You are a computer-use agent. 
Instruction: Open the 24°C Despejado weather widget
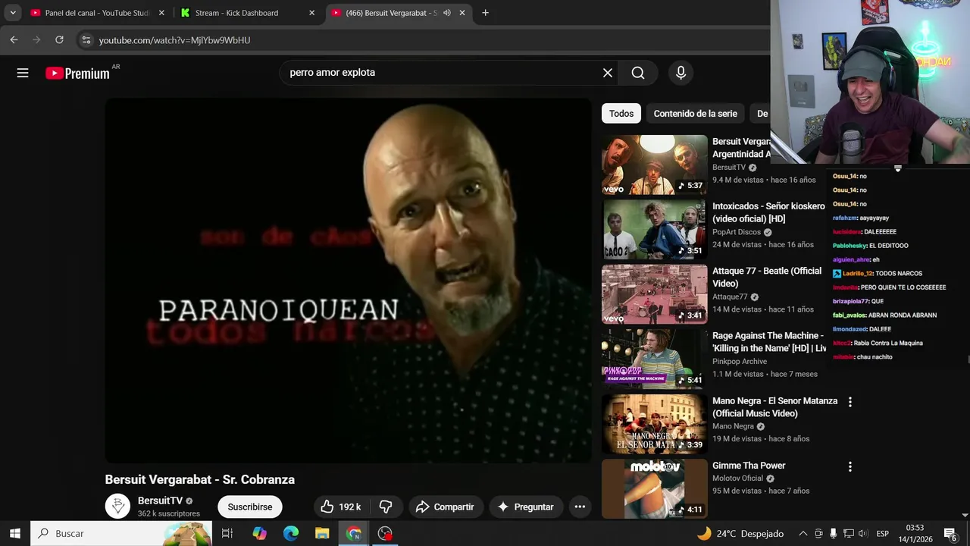(x=740, y=533)
